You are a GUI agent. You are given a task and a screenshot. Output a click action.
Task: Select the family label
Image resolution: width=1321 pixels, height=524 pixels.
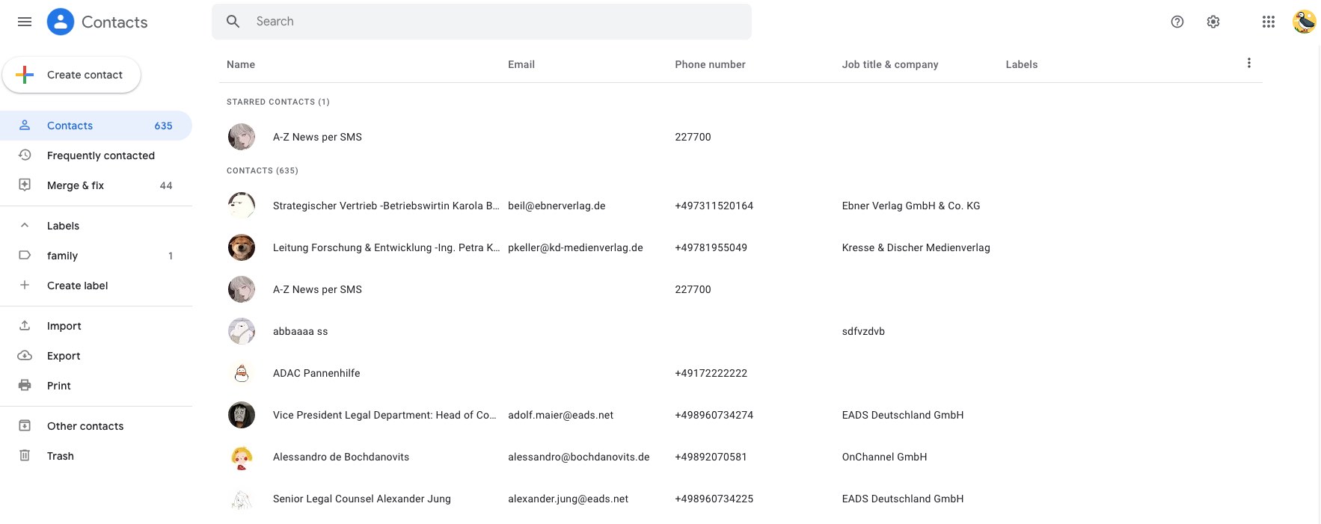[x=62, y=256]
